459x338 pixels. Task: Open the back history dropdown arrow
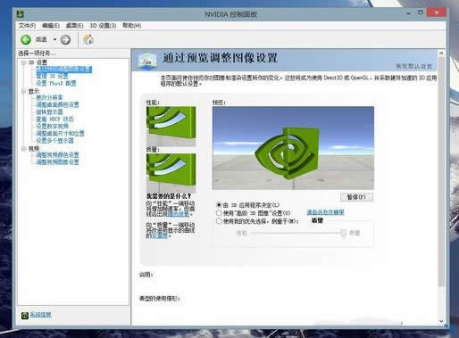coord(54,39)
